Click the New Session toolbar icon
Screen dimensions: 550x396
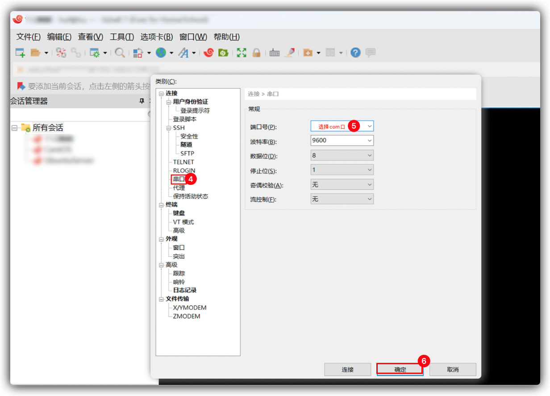pos(20,53)
